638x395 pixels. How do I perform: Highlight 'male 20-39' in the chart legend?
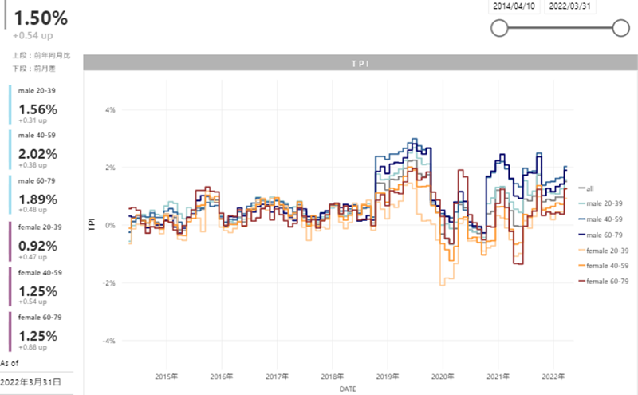tap(603, 203)
